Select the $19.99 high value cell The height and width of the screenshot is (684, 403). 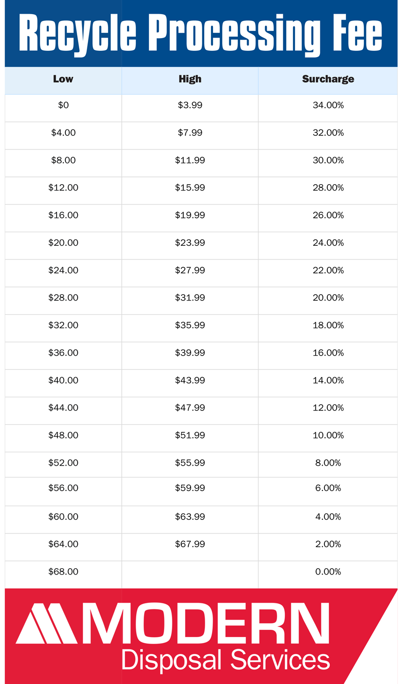pos(190,215)
